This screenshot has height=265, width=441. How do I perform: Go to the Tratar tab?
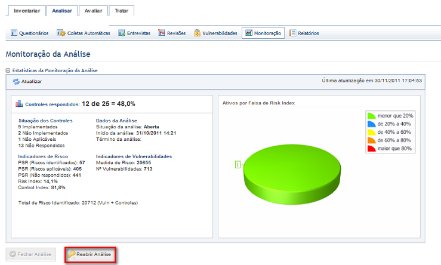point(122,11)
